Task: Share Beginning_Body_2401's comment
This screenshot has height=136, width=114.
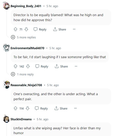Action: click(x=59, y=29)
